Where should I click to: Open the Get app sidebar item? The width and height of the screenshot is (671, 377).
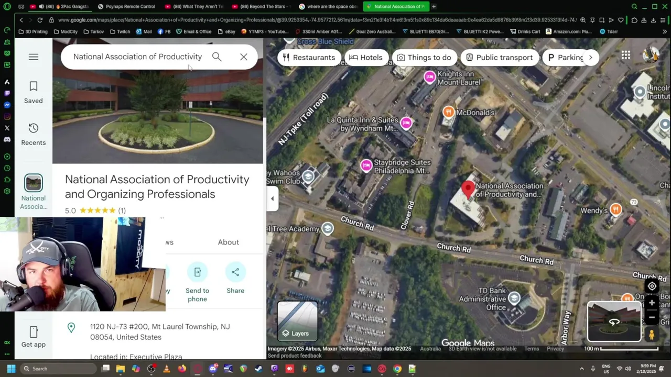click(x=33, y=337)
